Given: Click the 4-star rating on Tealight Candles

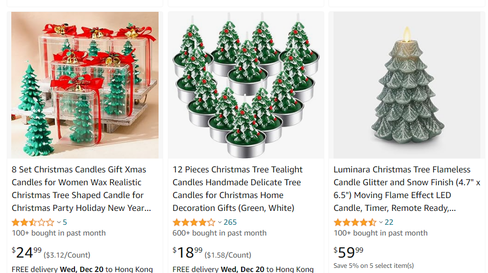Looking at the screenshot, I should pos(194,222).
